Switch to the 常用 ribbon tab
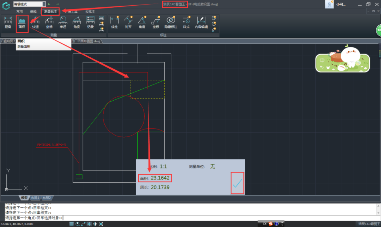This screenshot has height=227, width=381. pyautogui.click(x=19, y=11)
